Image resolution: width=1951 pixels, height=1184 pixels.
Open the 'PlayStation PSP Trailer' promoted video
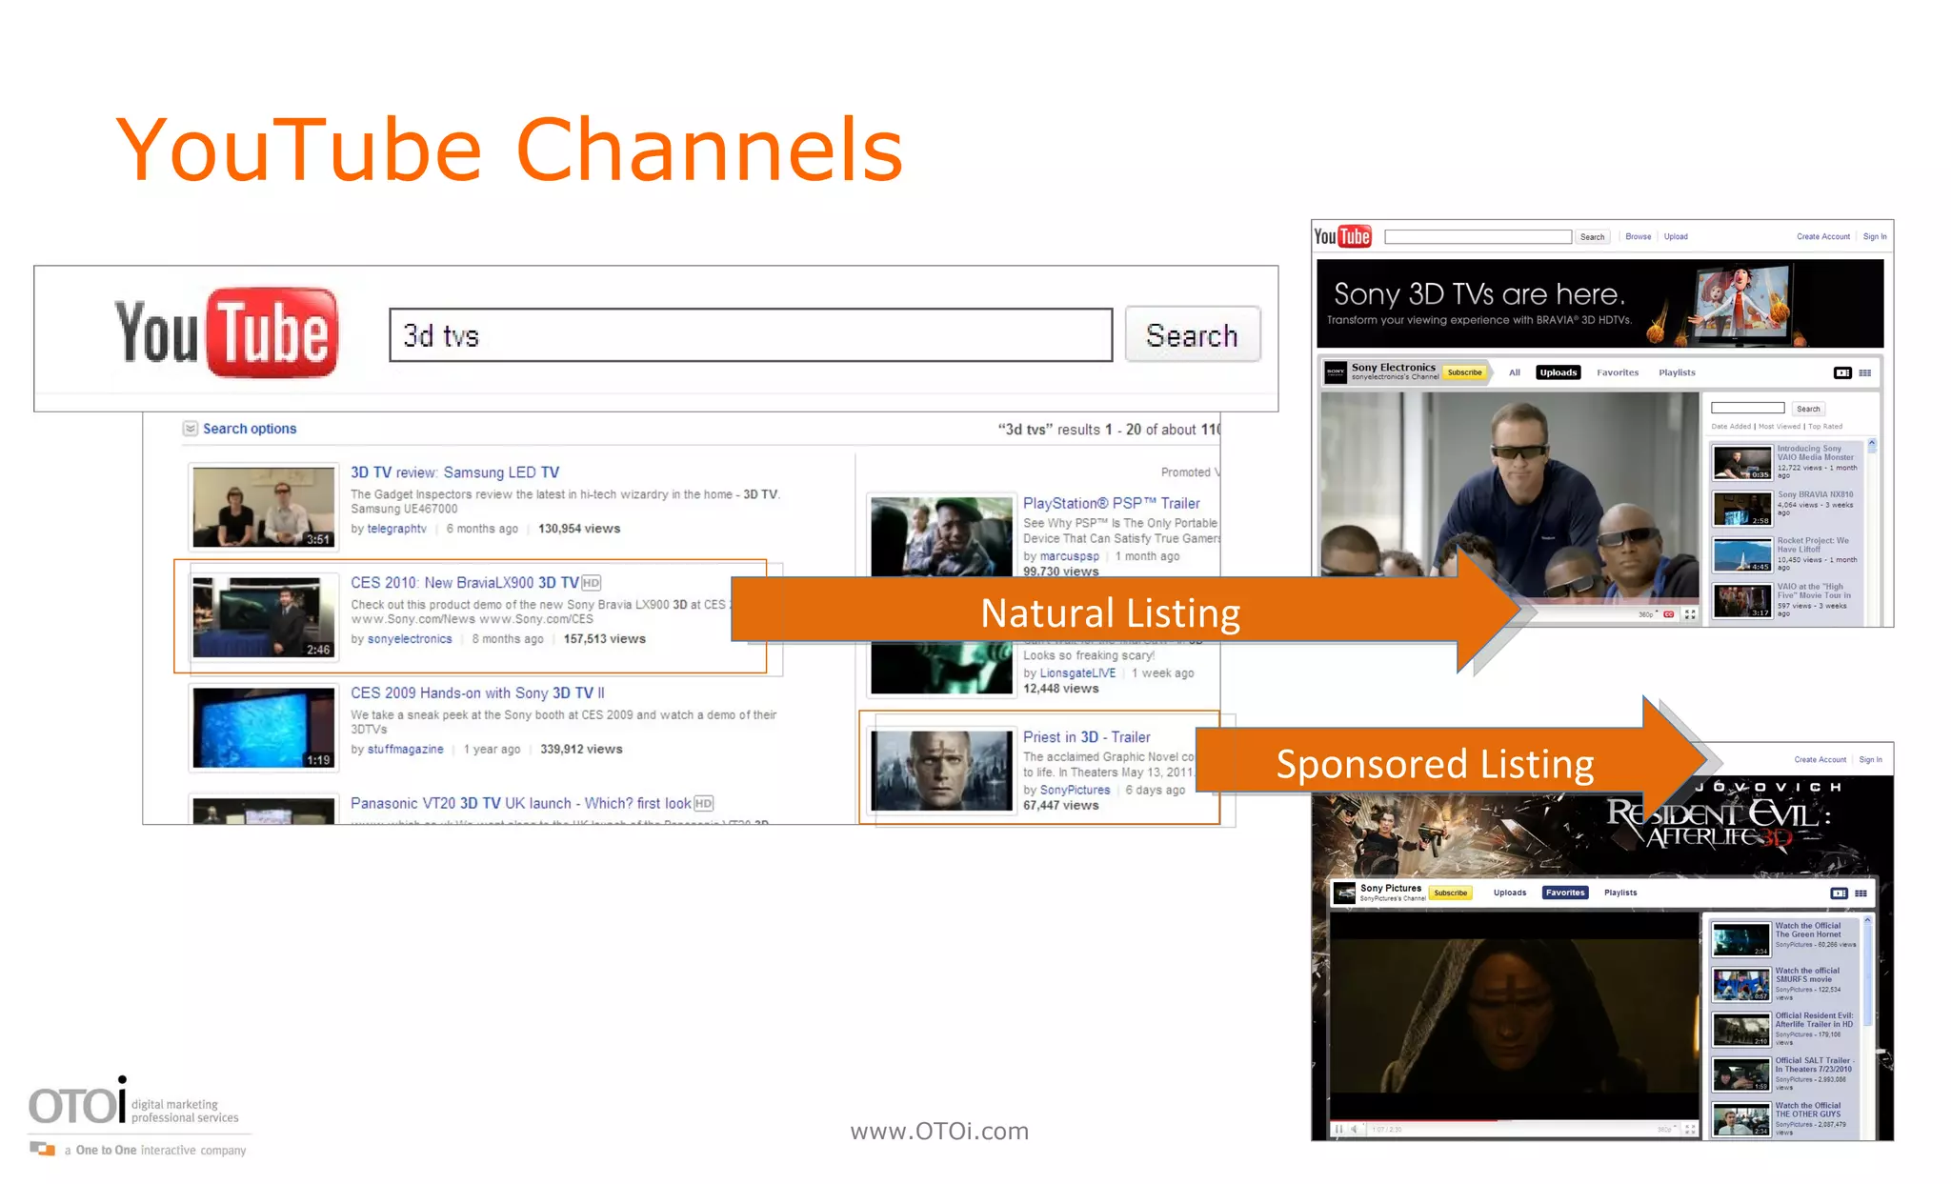pos(1112,503)
